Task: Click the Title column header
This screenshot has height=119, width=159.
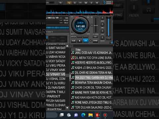Action: click(78, 50)
